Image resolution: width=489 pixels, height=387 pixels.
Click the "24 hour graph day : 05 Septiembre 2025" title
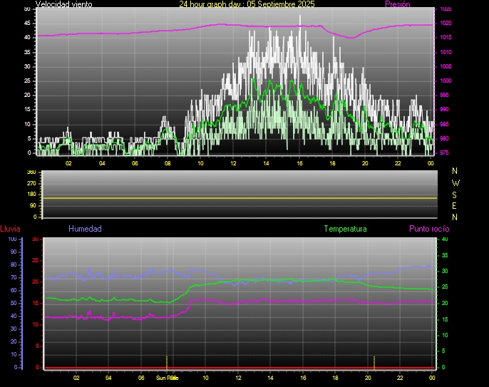[247, 4]
